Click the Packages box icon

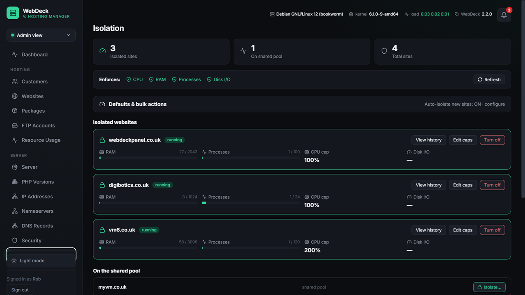click(15, 111)
